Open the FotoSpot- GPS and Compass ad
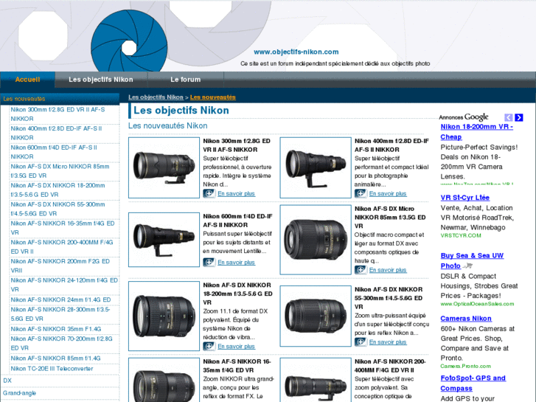Viewport: 536px width, 402px height. 473,383
